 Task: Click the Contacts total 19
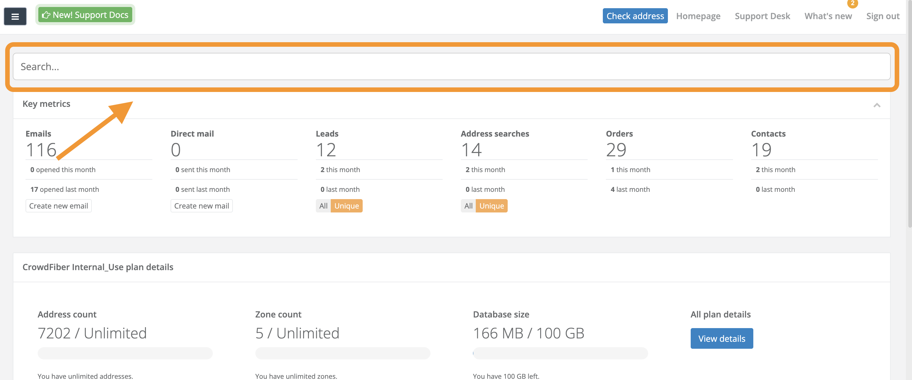(761, 150)
